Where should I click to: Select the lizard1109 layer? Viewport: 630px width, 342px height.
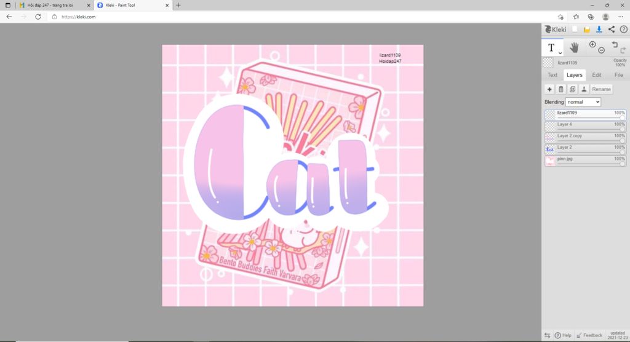(x=586, y=115)
